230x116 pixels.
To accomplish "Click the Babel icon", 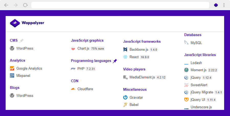I will tap(125, 105).
